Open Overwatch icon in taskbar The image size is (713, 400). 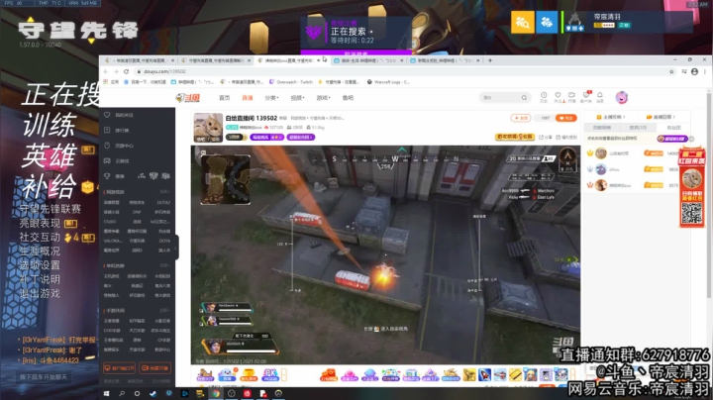coord(278,394)
